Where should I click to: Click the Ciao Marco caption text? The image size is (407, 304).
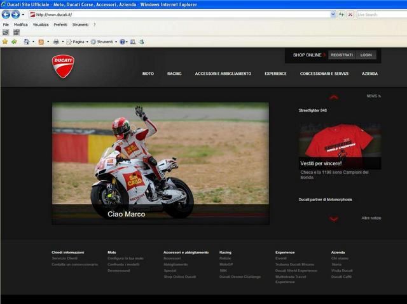coord(126,214)
